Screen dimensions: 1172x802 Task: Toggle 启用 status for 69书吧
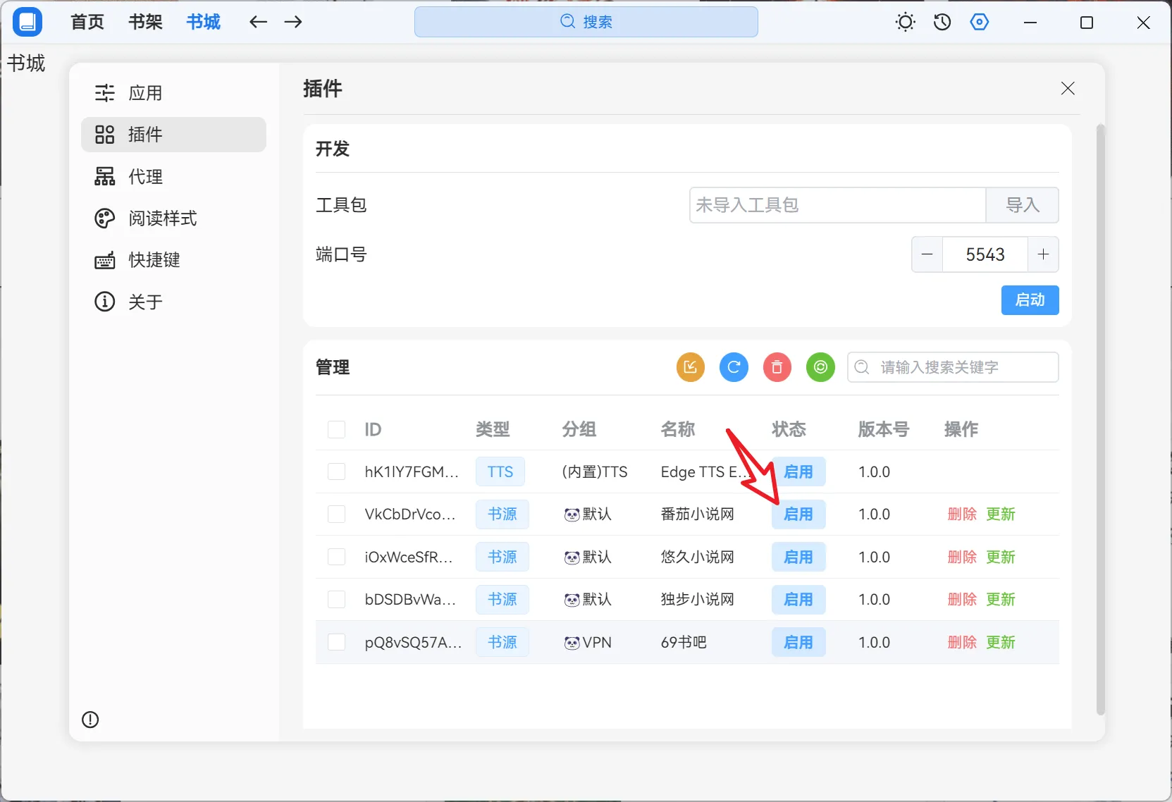[798, 642]
